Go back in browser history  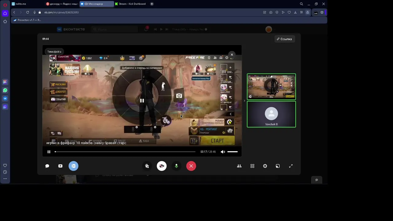tap(14, 12)
